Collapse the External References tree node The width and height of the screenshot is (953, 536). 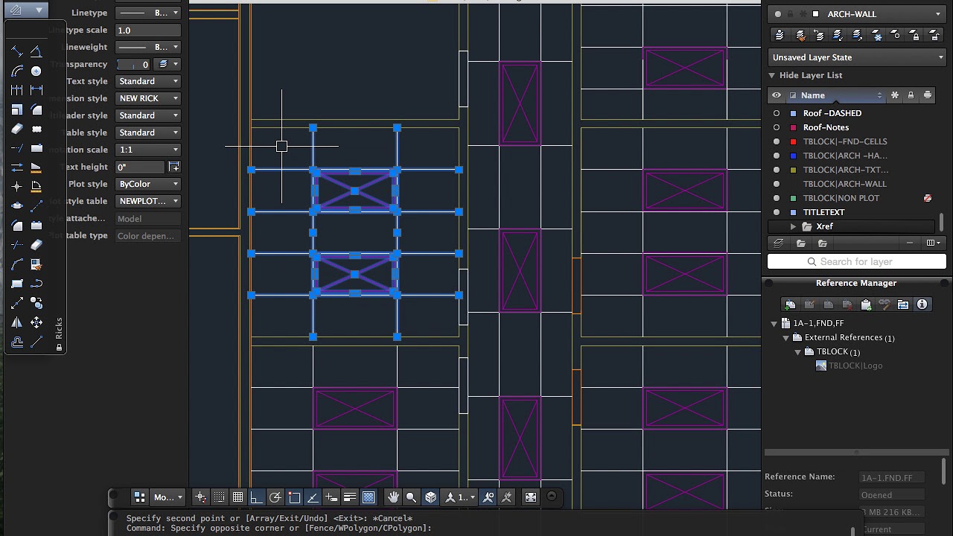tap(785, 337)
